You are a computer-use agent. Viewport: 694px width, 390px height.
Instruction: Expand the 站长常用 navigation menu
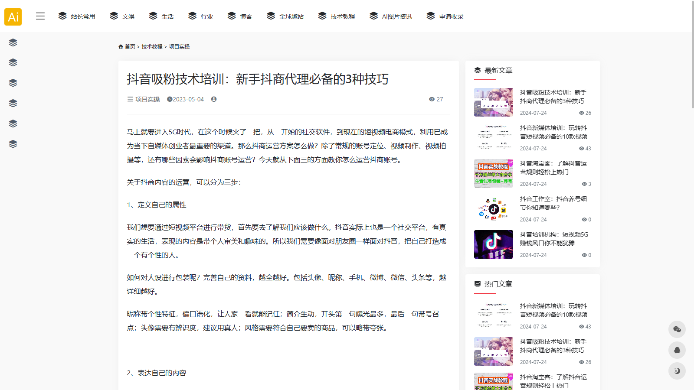pyautogui.click(x=77, y=16)
